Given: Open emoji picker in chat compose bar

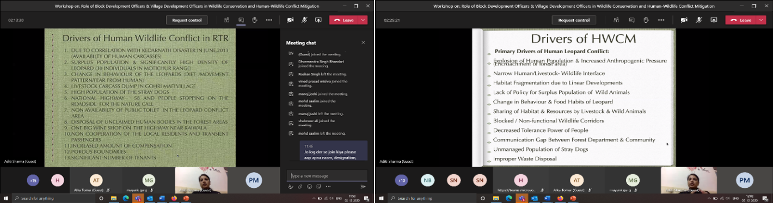Looking at the screenshot, I should pos(309,187).
